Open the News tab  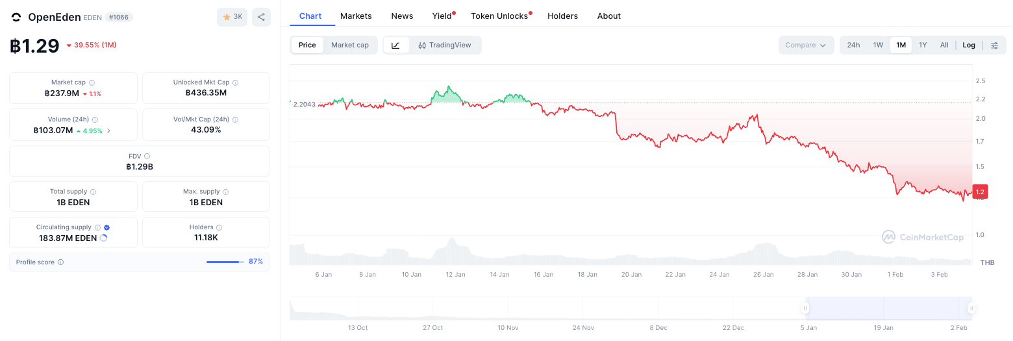[402, 16]
